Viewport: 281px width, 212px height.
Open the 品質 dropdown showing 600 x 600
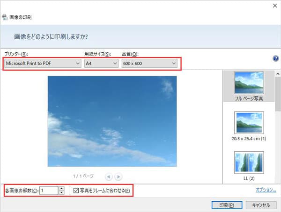click(149, 64)
